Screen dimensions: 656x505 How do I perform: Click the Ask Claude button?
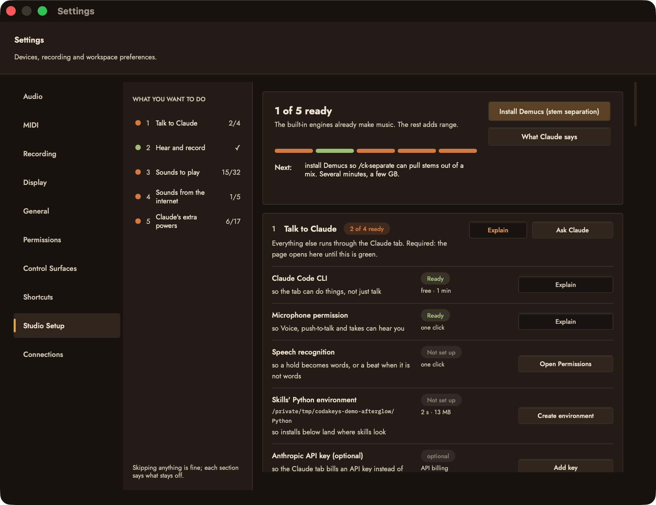coord(572,230)
